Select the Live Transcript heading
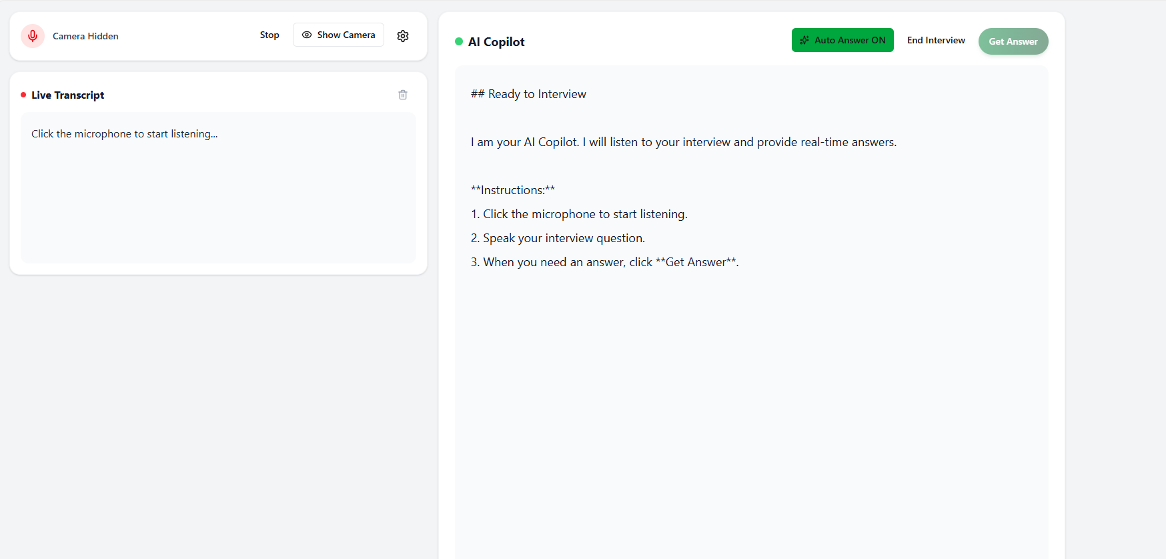 (x=68, y=95)
